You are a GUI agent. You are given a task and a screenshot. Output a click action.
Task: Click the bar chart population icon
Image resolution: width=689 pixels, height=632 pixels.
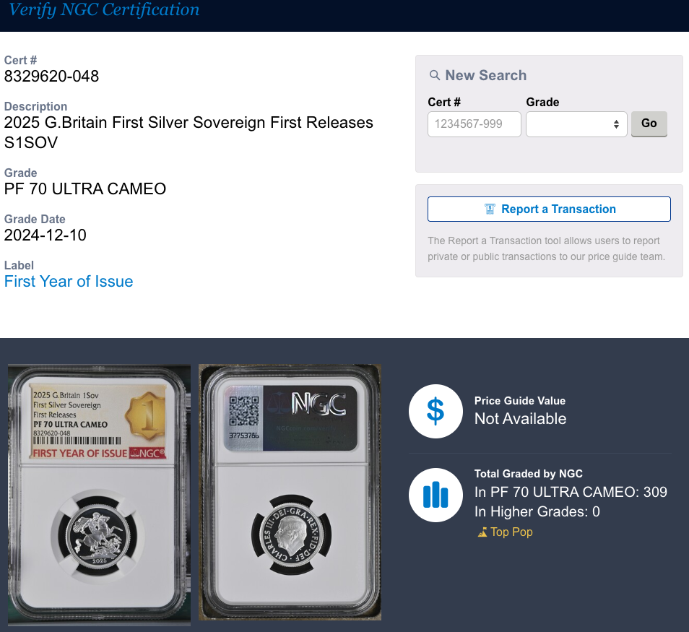tap(435, 495)
